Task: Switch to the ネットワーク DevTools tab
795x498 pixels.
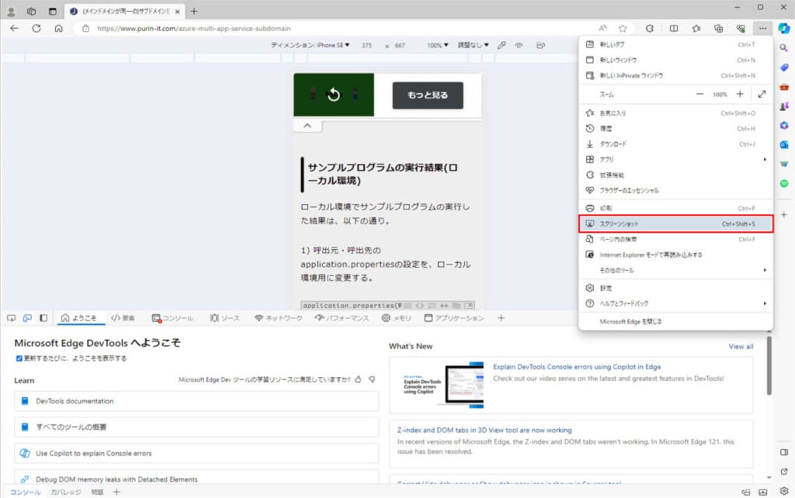Action: (x=279, y=318)
